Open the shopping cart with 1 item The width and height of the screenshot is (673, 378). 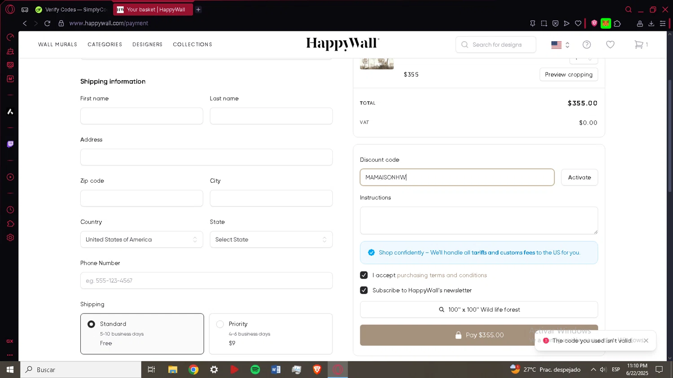pos(641,44)
